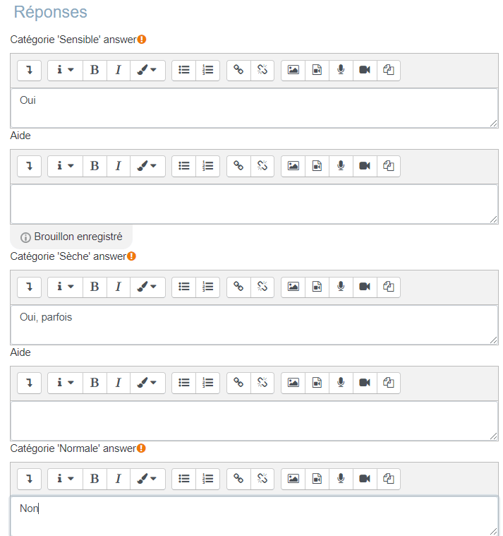The width and height of the screenshot is (503, 536).
Task: Toggle Italic in the 'Sèche' answer toolbar
Action: click(119, 287)
